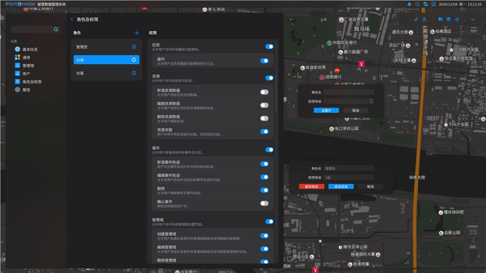486x273 pixels.
Task: Turn off the 事件 permission toggle
Action: [268, 150]
